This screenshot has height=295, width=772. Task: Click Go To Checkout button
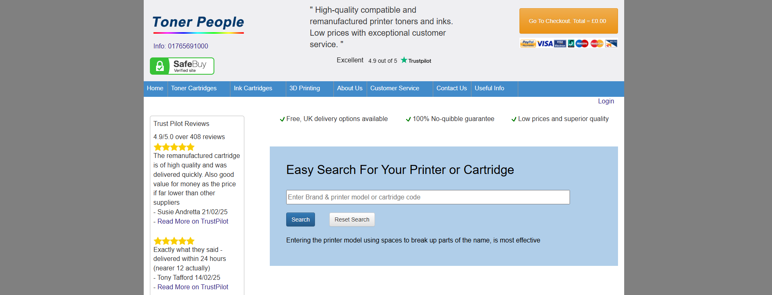[x=568, y=21]
